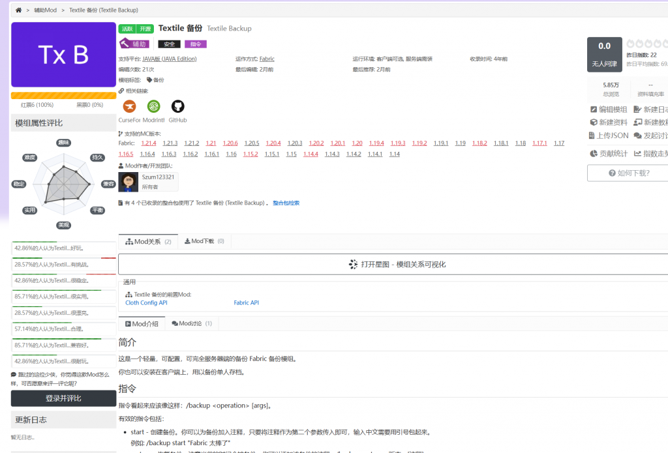The height and width of the screenshot is (453, 668).
Task: Click the 编辑模组 edit icon button
Action: (609, 110)
